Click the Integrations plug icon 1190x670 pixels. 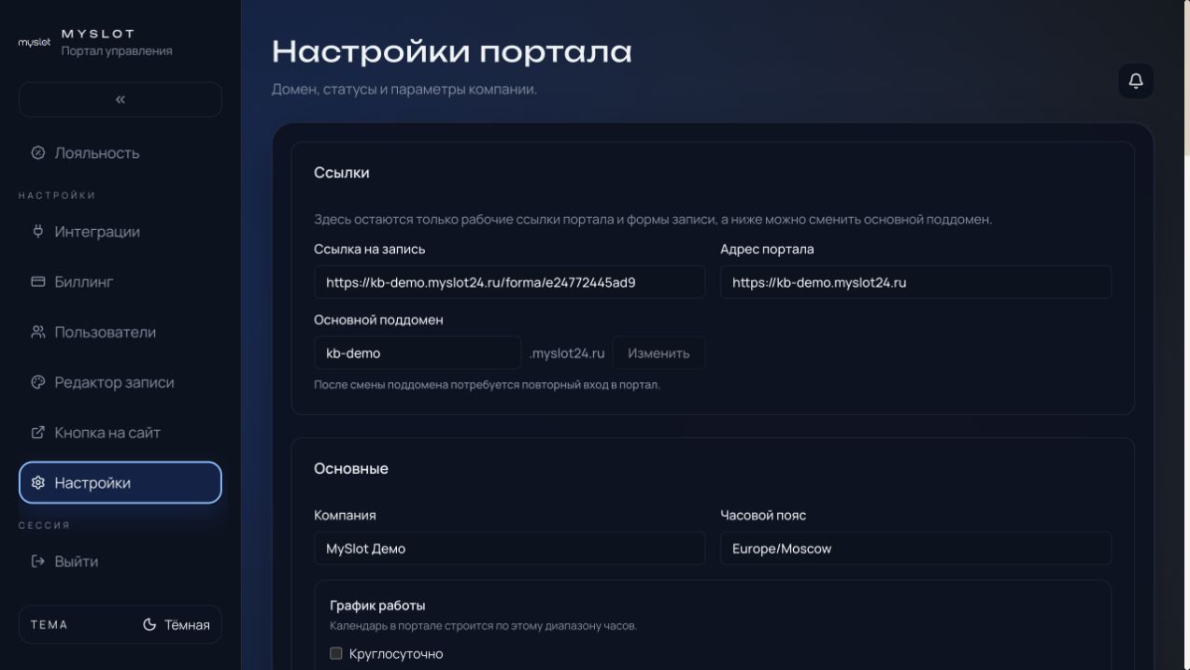tap(38, 231)
